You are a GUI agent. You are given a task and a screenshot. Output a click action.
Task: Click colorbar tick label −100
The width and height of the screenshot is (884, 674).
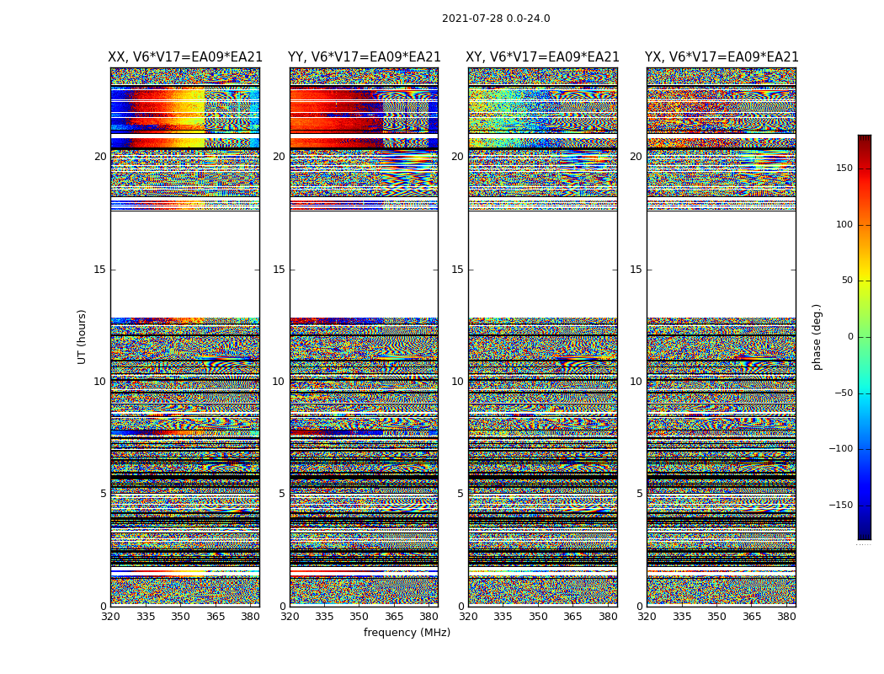[840, 448]
